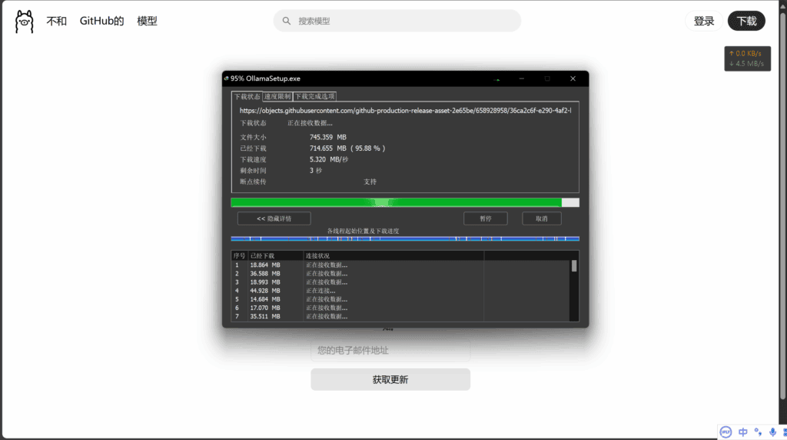787x440 pixels.
Task: Minimize the OllamaSetup.exe download window
Action: click(x=521, y=78)
